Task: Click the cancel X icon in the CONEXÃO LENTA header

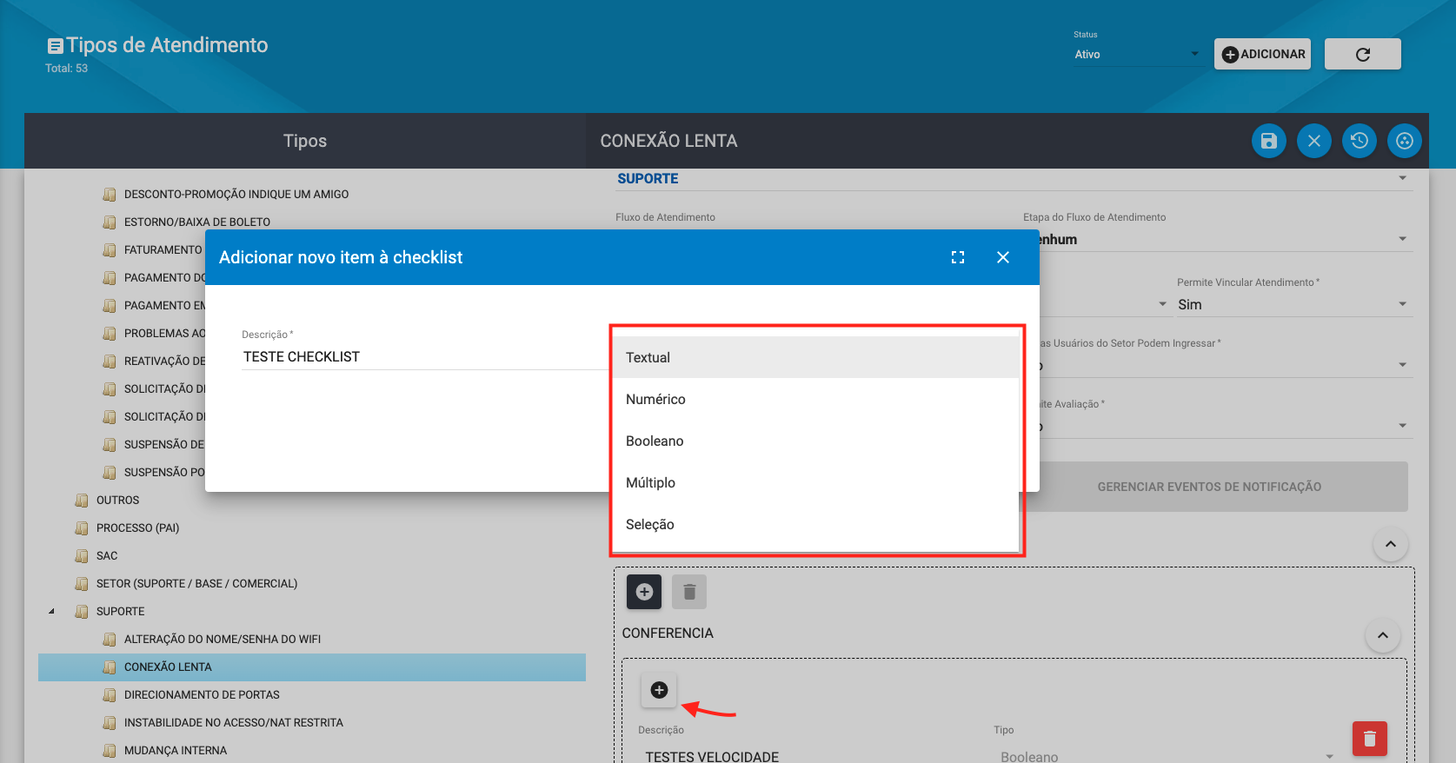Action: [x=1314, y=141]
